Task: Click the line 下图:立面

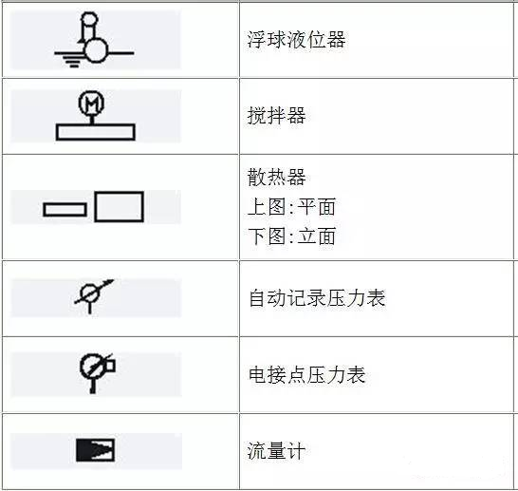Action: [x=291, y=236]
